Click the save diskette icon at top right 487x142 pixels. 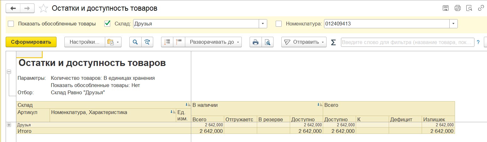(x=446, y=8)
